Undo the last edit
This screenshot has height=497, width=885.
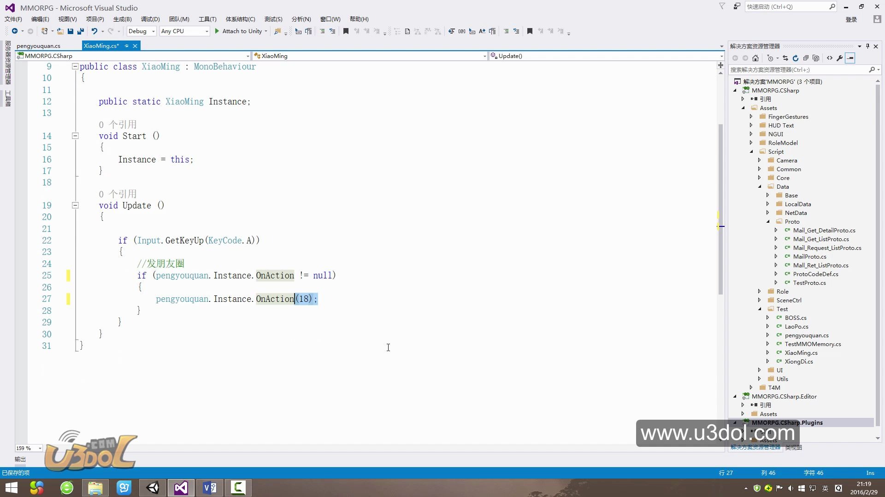tap(94, 31)
